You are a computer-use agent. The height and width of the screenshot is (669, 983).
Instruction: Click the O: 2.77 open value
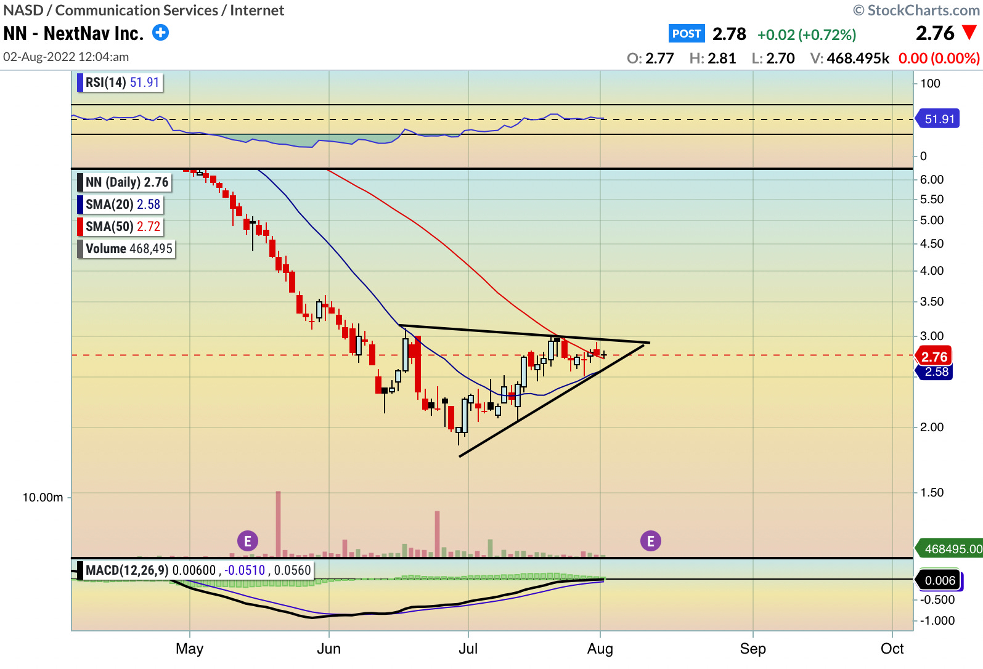coord(650,59)
